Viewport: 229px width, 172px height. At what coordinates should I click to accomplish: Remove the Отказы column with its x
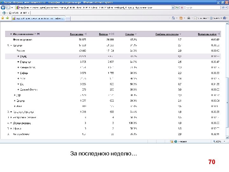tap(136, 34)
